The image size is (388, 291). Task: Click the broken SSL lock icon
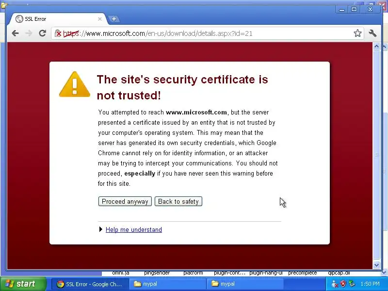pyautogui.click(x=58, y=33)
